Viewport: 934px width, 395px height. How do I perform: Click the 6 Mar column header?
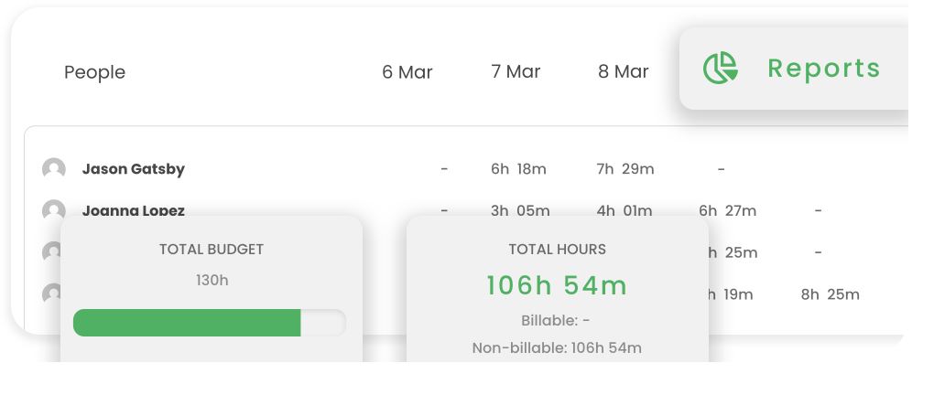pyautogui.click(x=407, y=72)
